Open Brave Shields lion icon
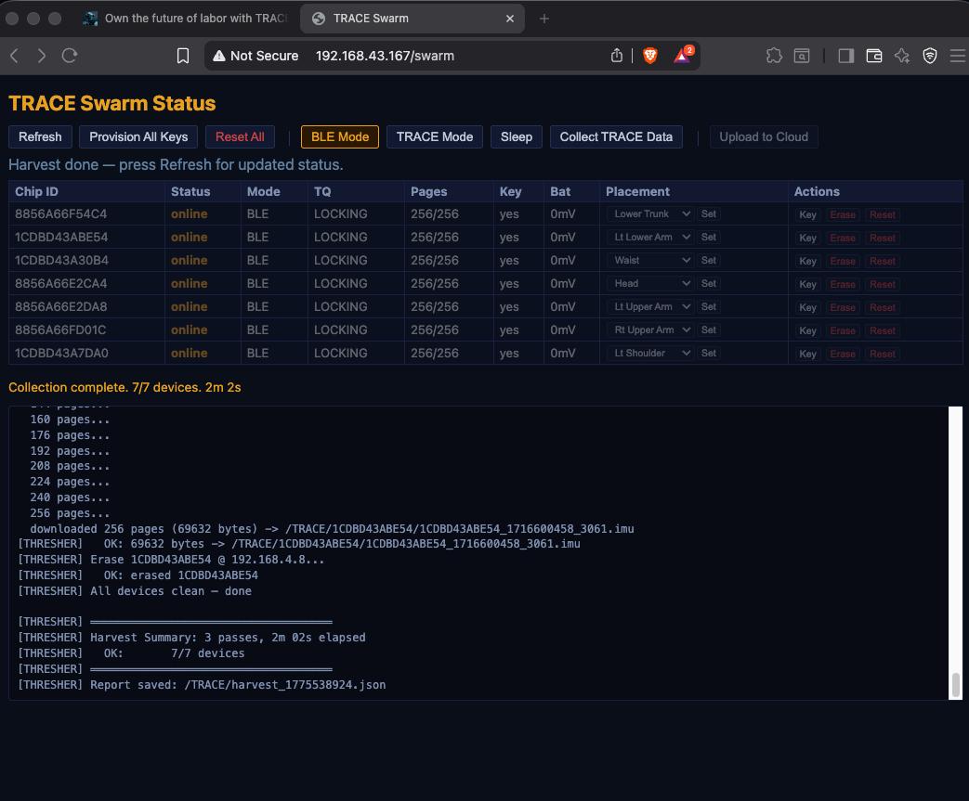Viewport: 969px width, 801px height. coord(650,56)
